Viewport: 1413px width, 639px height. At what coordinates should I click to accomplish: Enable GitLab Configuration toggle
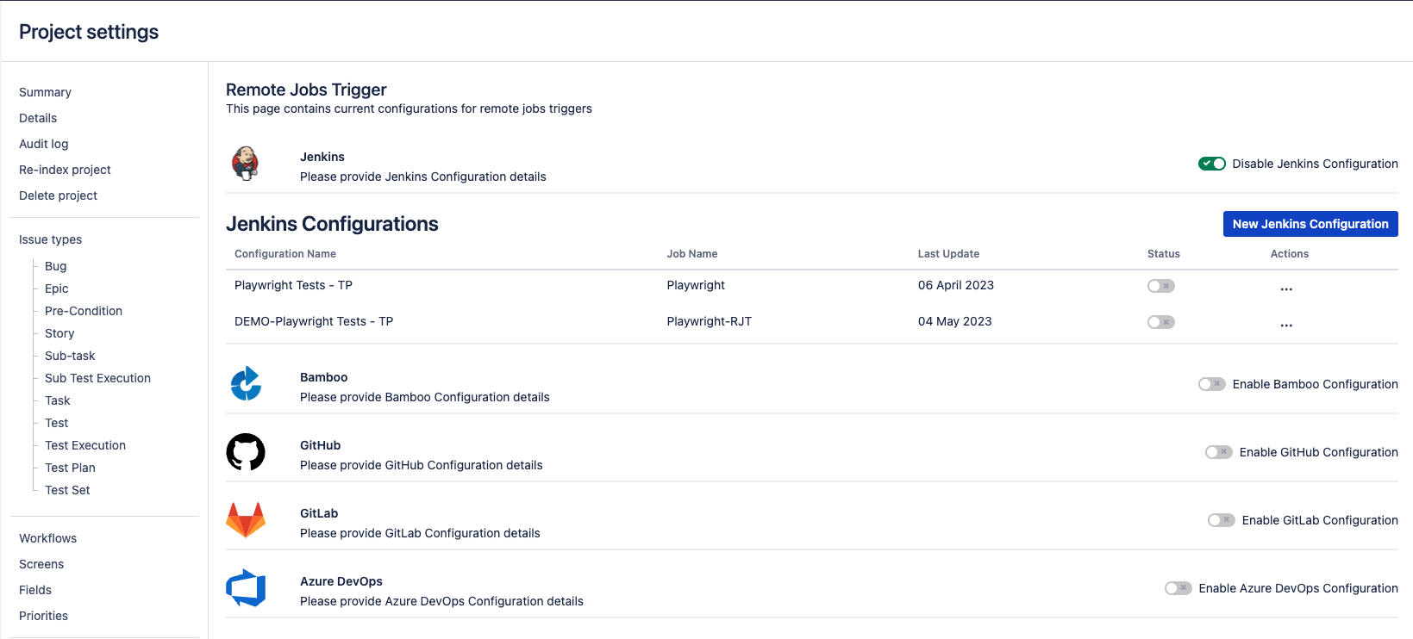click(x=1222, y=520)
